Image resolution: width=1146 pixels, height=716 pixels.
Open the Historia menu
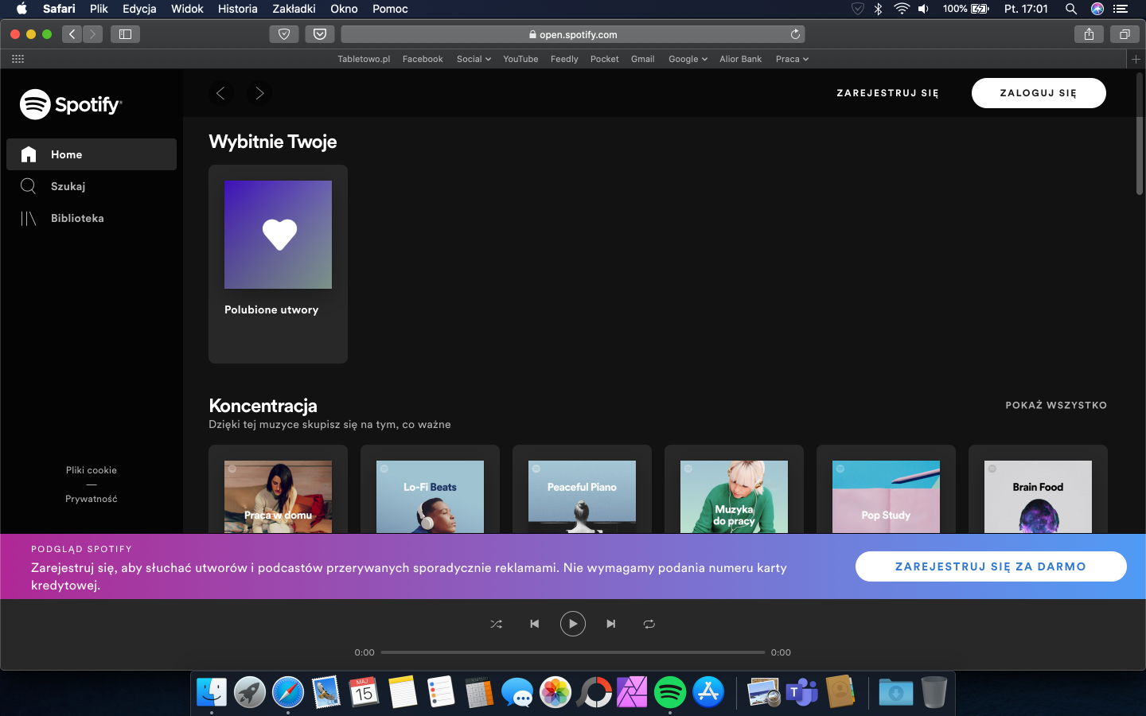tap(238, 9)
